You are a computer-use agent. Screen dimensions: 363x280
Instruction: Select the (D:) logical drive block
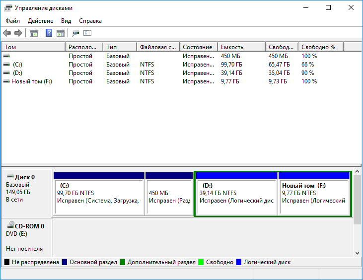[236, 196]
